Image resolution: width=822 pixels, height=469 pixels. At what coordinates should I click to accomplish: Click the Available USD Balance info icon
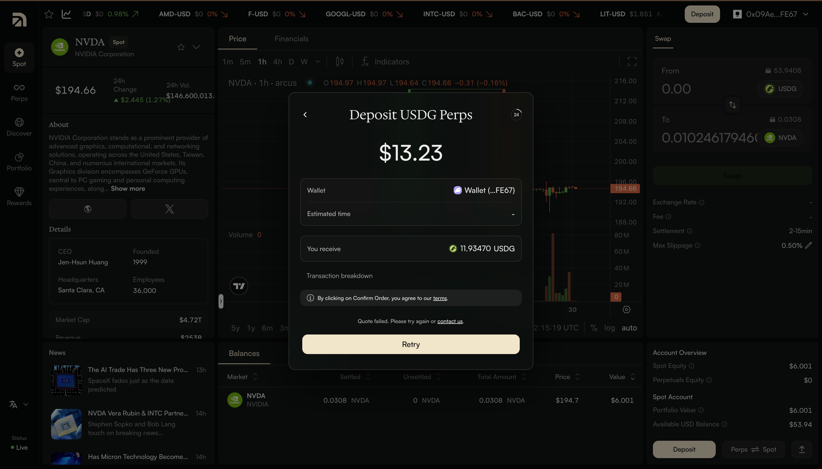724,424
